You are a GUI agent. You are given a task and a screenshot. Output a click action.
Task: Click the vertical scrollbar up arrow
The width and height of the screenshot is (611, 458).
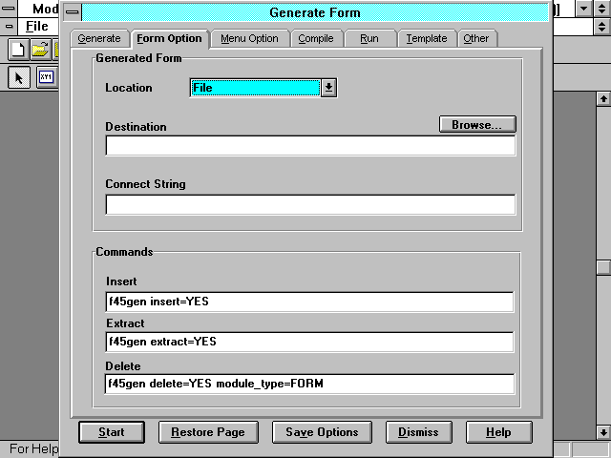602,98
